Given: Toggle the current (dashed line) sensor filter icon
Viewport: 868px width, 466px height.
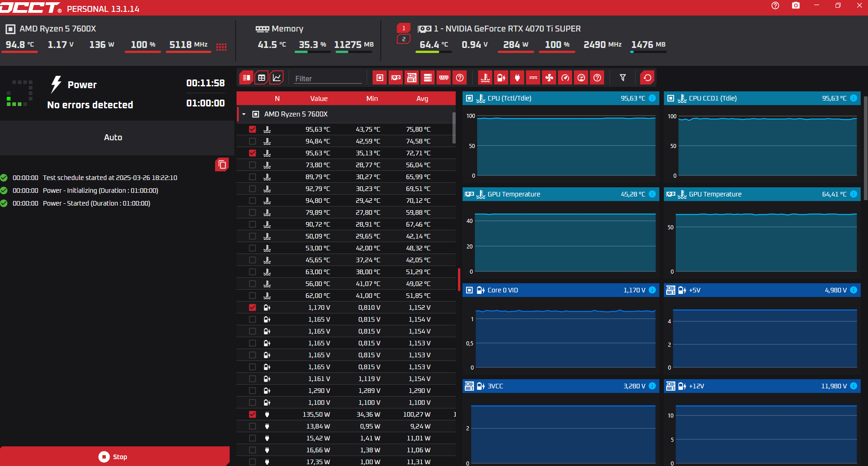Looking at the screenshot, I should [x=533, y=78].
